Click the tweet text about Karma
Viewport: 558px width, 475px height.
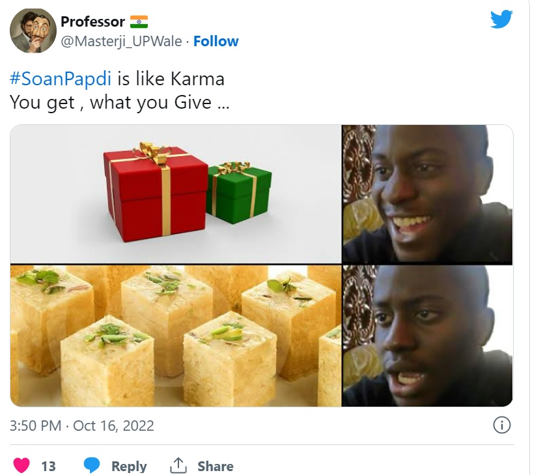point(120,90)
